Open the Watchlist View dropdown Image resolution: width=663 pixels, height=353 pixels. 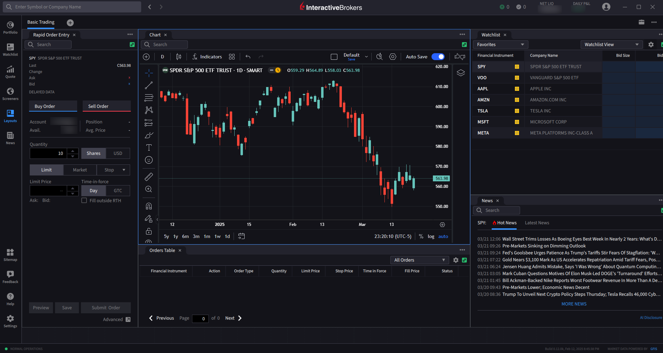(611, 45)
